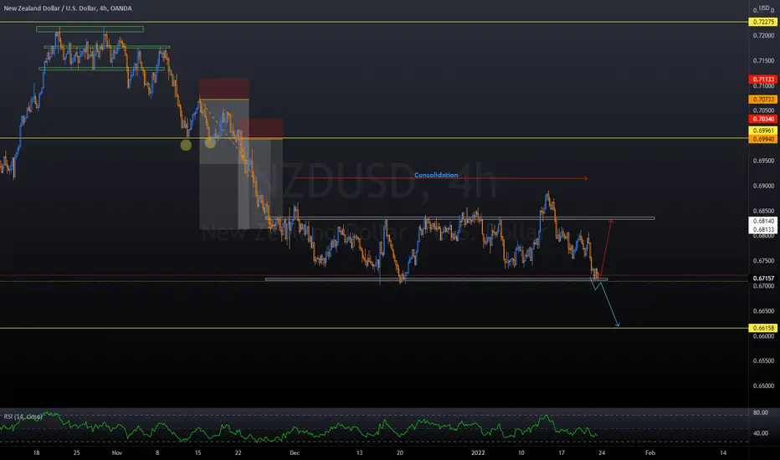Click the 17 date label on the time axis
Image resolution: width=780 pixels, height=460 pixels.
pos(562,453)
